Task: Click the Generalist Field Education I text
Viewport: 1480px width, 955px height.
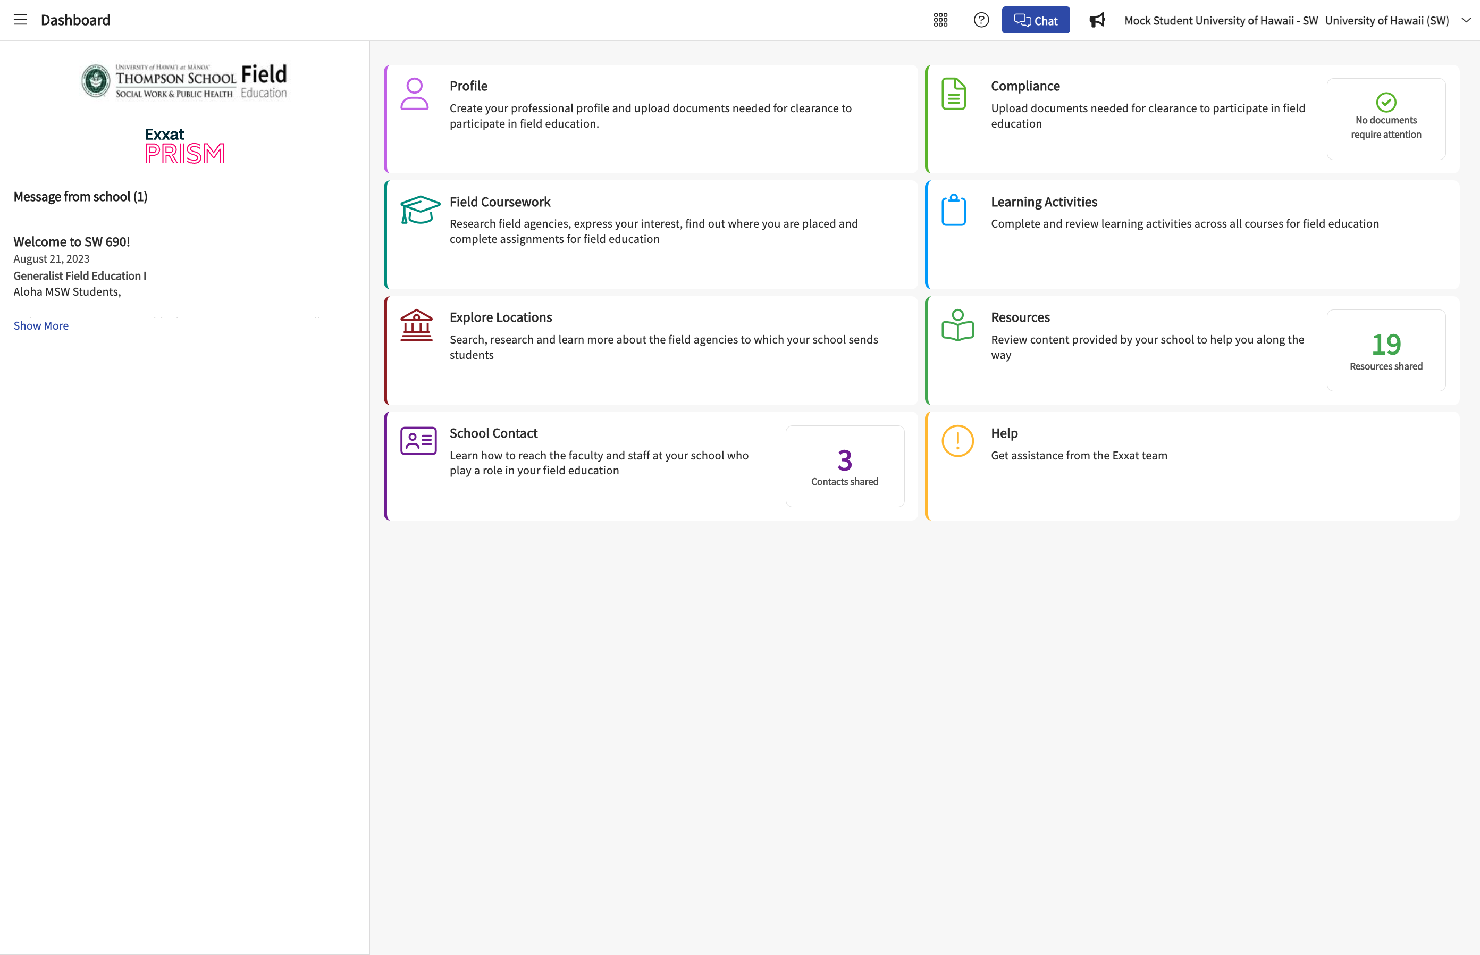Action: coord(80,276)
